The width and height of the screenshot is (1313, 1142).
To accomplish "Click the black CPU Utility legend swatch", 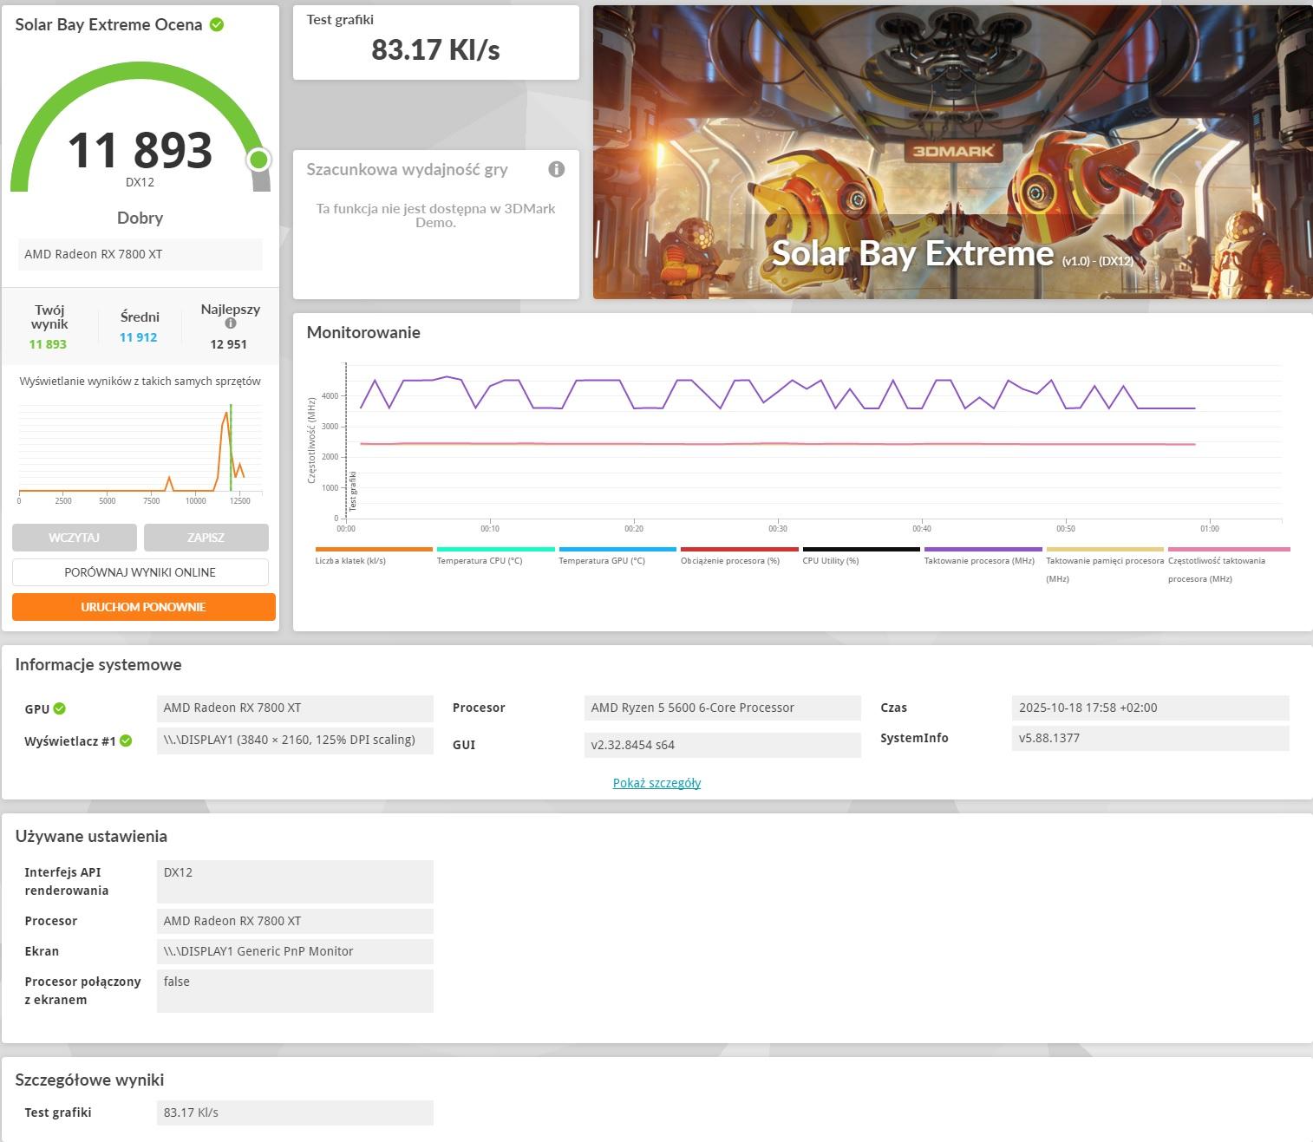I will click(860, 549).
